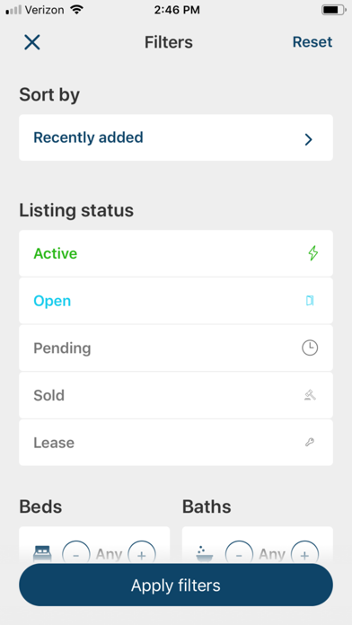Tap the blue door Open house icon
This screenshot has height=625, width=352.
click(310, 301)
